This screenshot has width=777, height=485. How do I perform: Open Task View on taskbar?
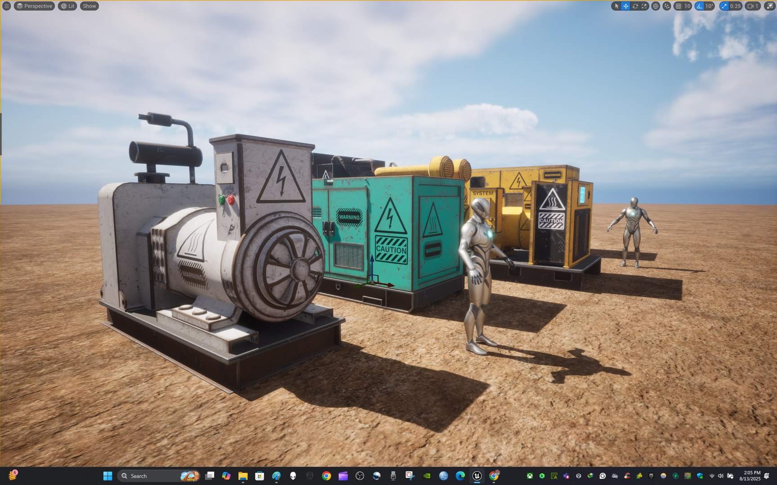point(210,476)
